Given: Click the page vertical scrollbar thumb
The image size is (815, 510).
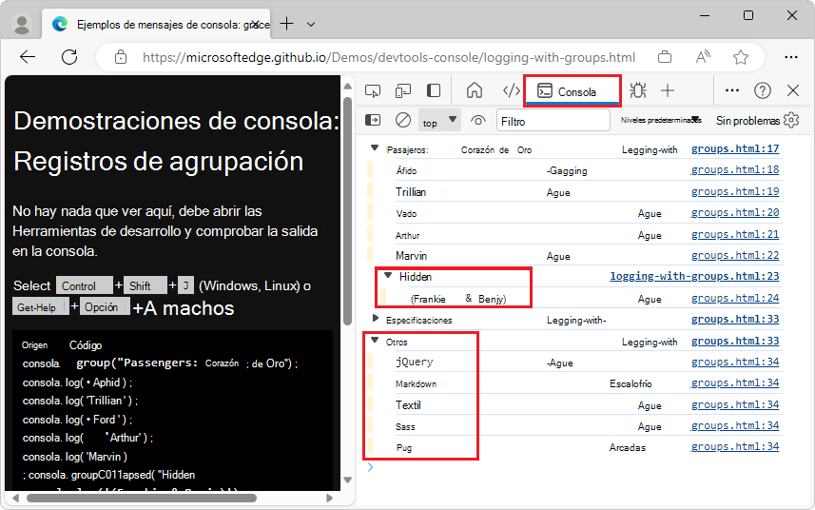Looking at the screenshot, I should (x=348, y=210).
